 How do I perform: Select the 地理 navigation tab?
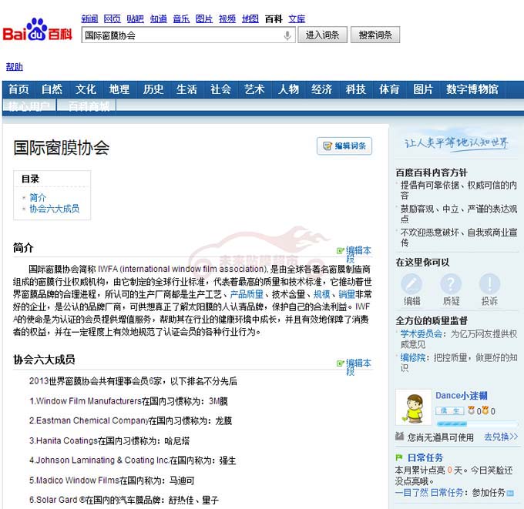pyautogui.click(x=119, y=89)
